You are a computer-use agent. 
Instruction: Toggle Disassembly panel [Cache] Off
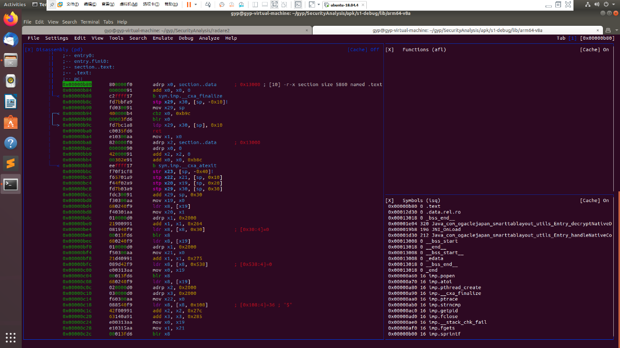363,50
